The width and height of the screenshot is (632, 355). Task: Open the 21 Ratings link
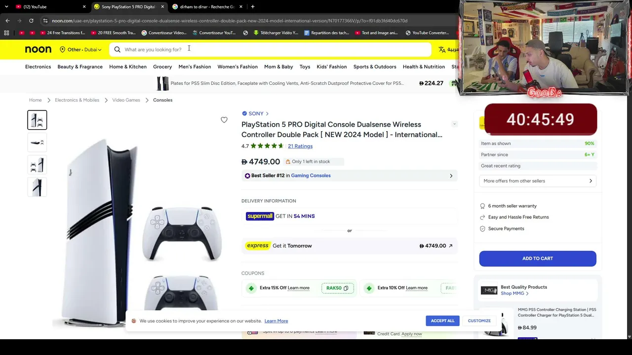[x=300, y=146]
